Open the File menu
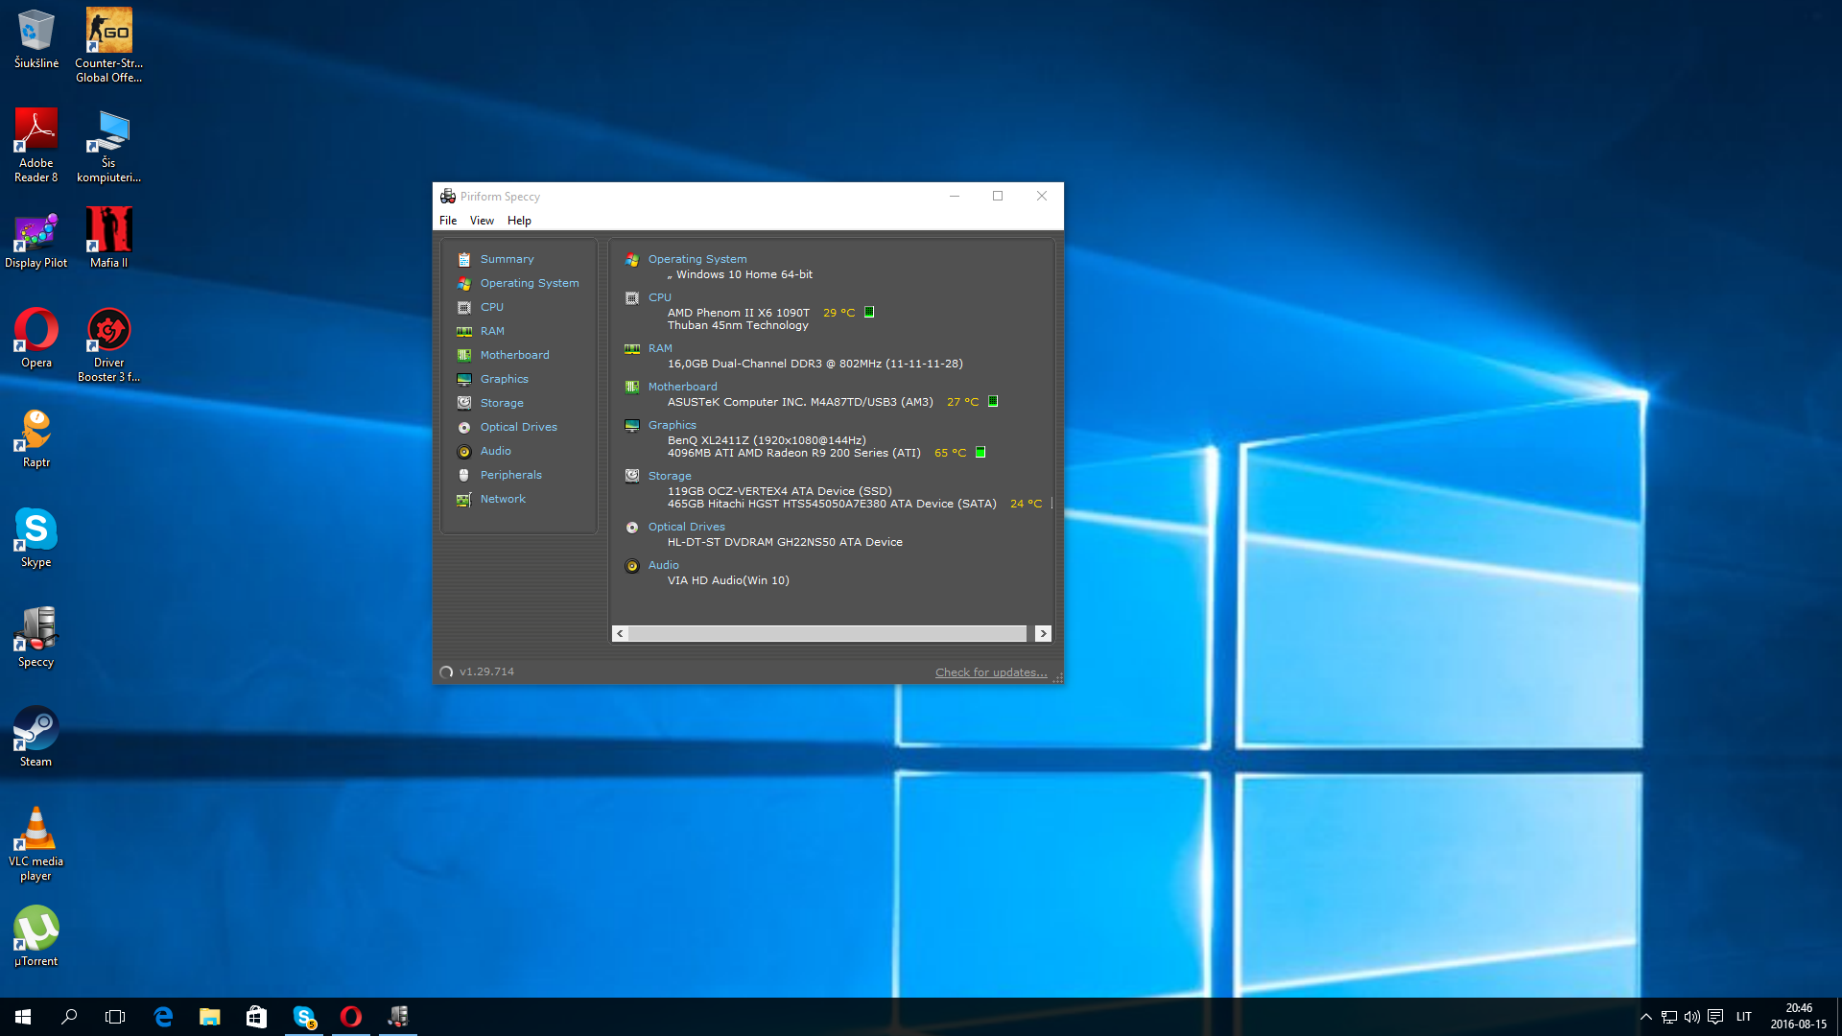This screenshot has width=1842, height=1036. tap(448, 221)
